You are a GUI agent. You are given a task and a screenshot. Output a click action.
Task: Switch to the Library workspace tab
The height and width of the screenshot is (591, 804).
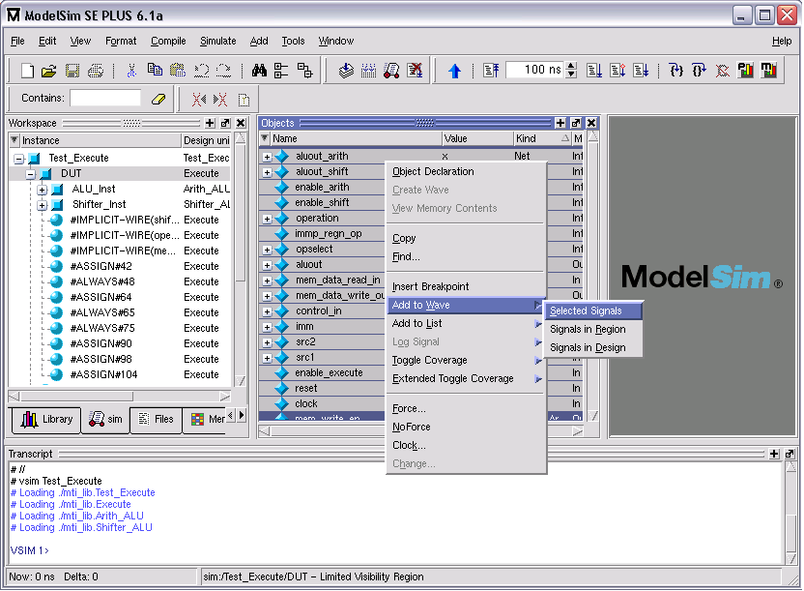[46, 420]
